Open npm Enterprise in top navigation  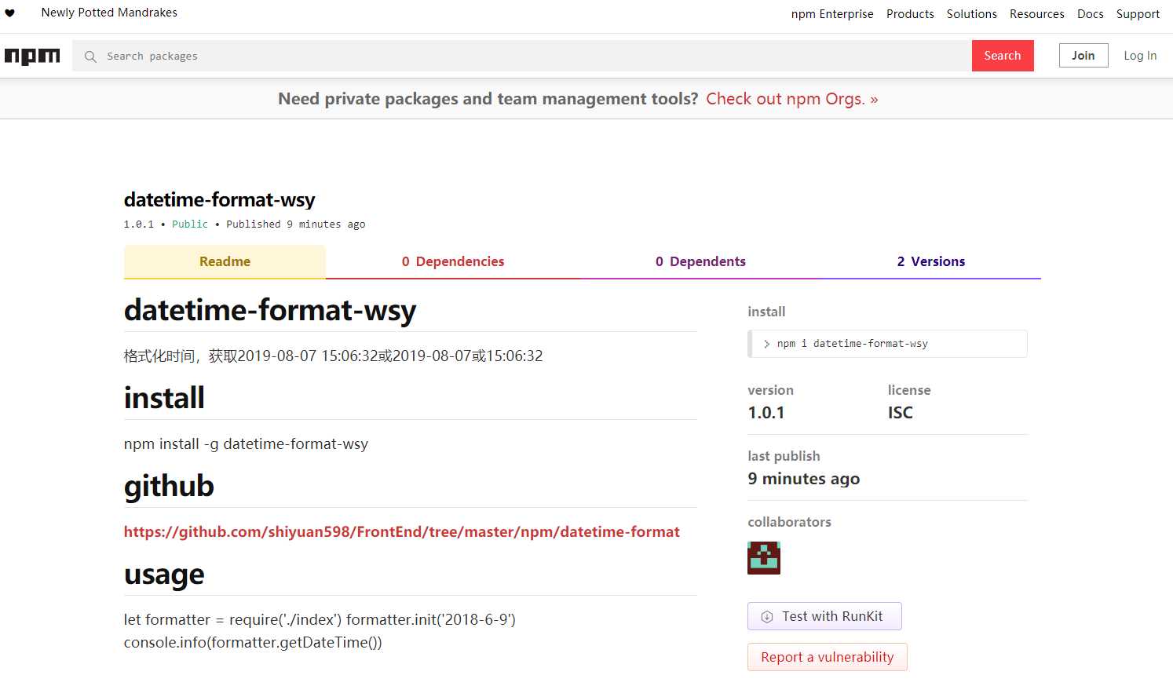[832, 14]
